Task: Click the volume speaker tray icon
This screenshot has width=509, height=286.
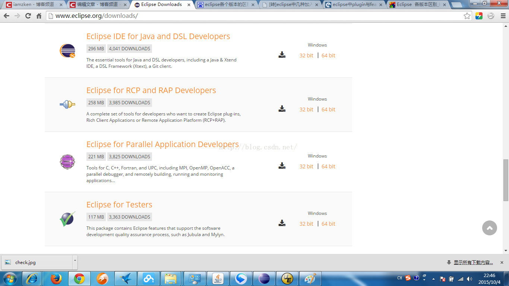Action: click(x=469, y=279)
